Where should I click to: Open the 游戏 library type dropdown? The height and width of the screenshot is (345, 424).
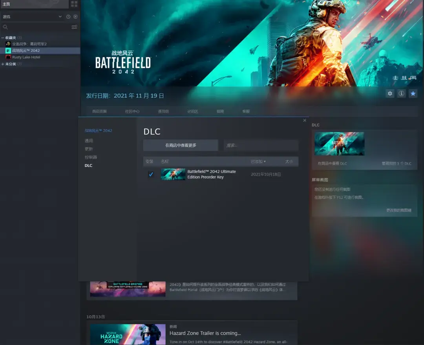coord(33,17)
